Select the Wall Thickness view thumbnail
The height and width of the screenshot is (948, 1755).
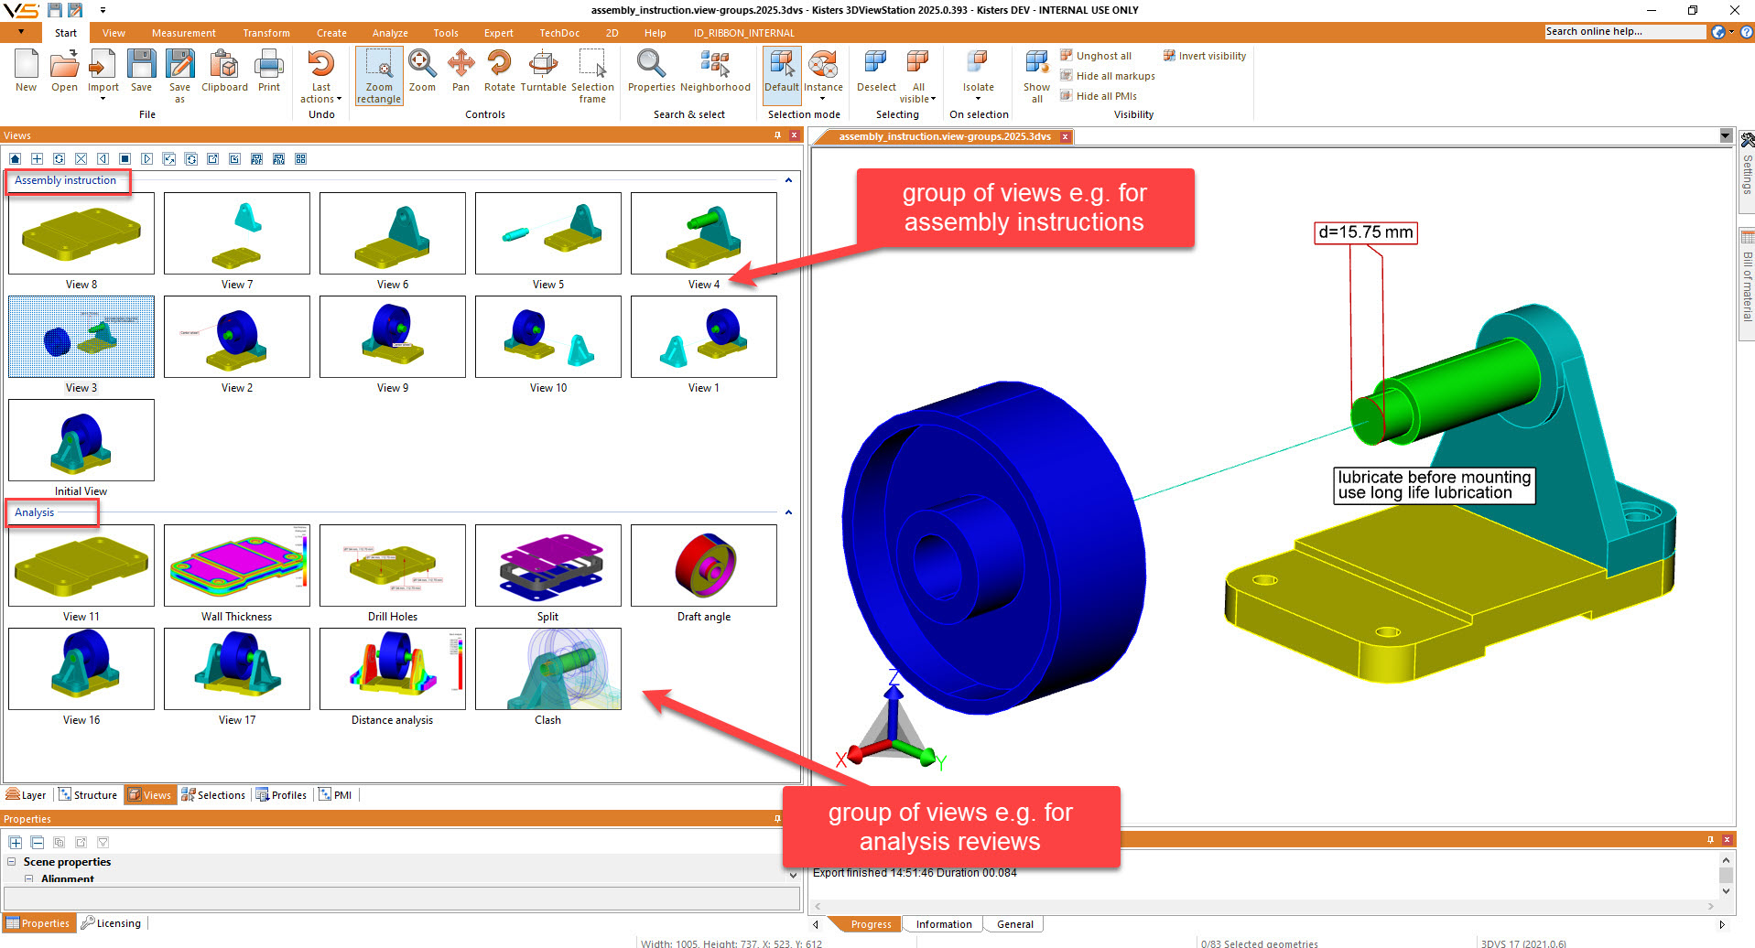237,566
